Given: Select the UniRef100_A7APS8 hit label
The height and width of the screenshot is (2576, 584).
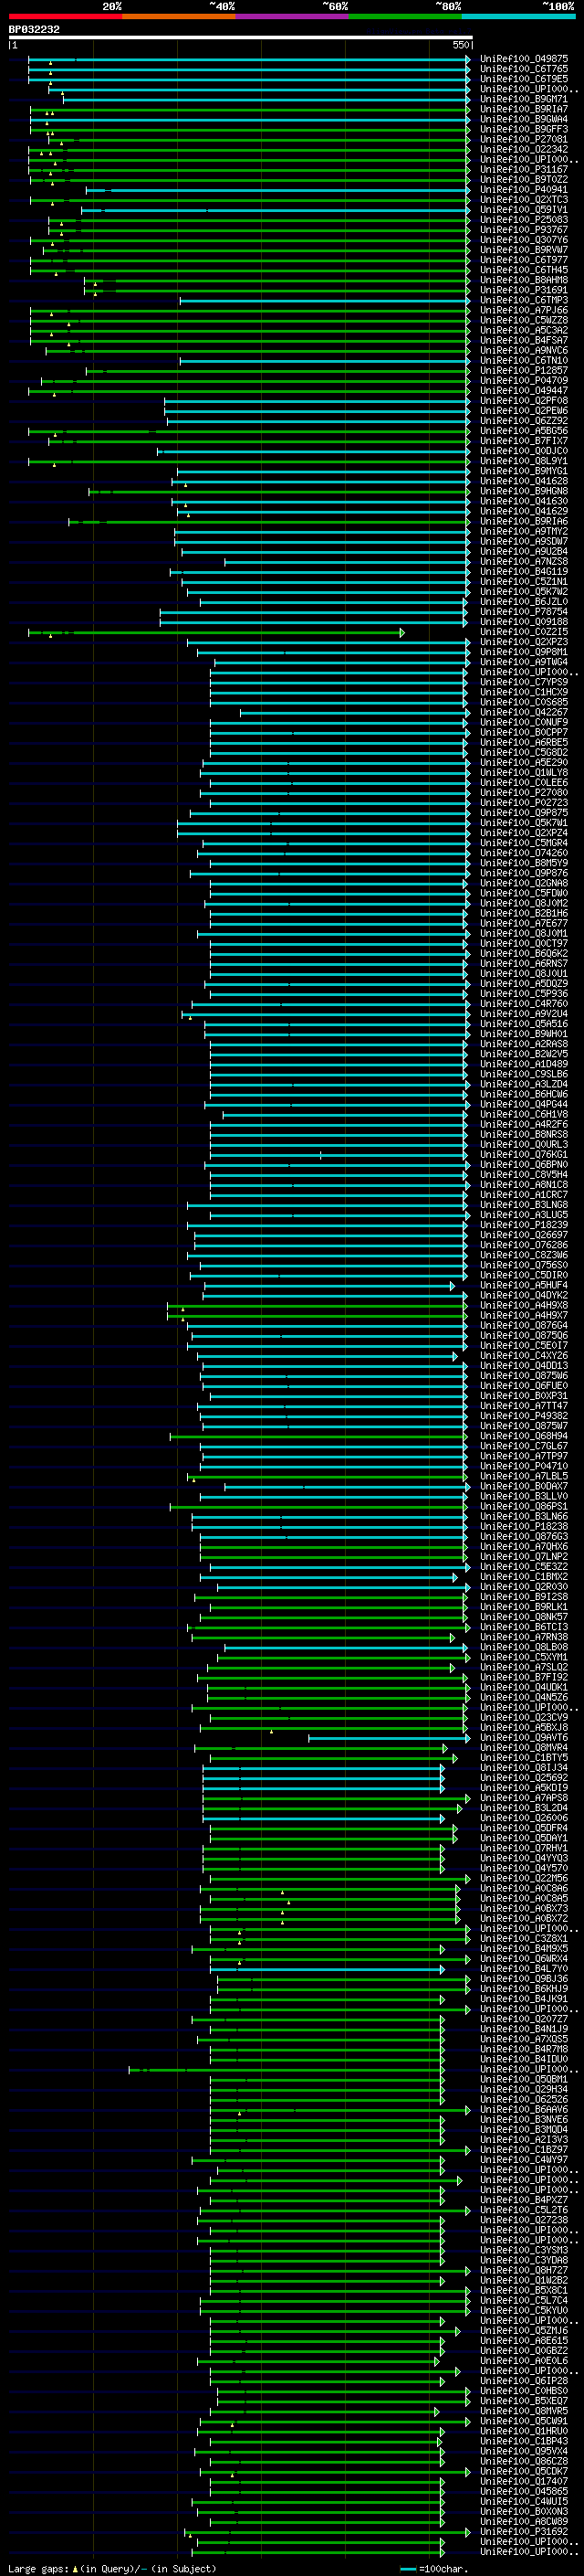Looking at the screenshot, I should [x=524, y=1798].
